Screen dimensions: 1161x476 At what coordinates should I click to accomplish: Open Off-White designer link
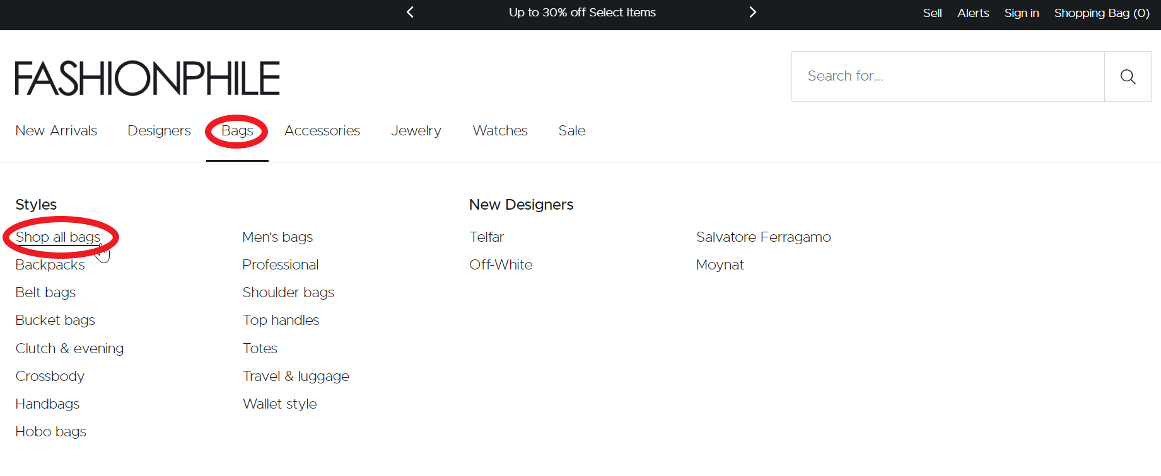tap(501, 264)
